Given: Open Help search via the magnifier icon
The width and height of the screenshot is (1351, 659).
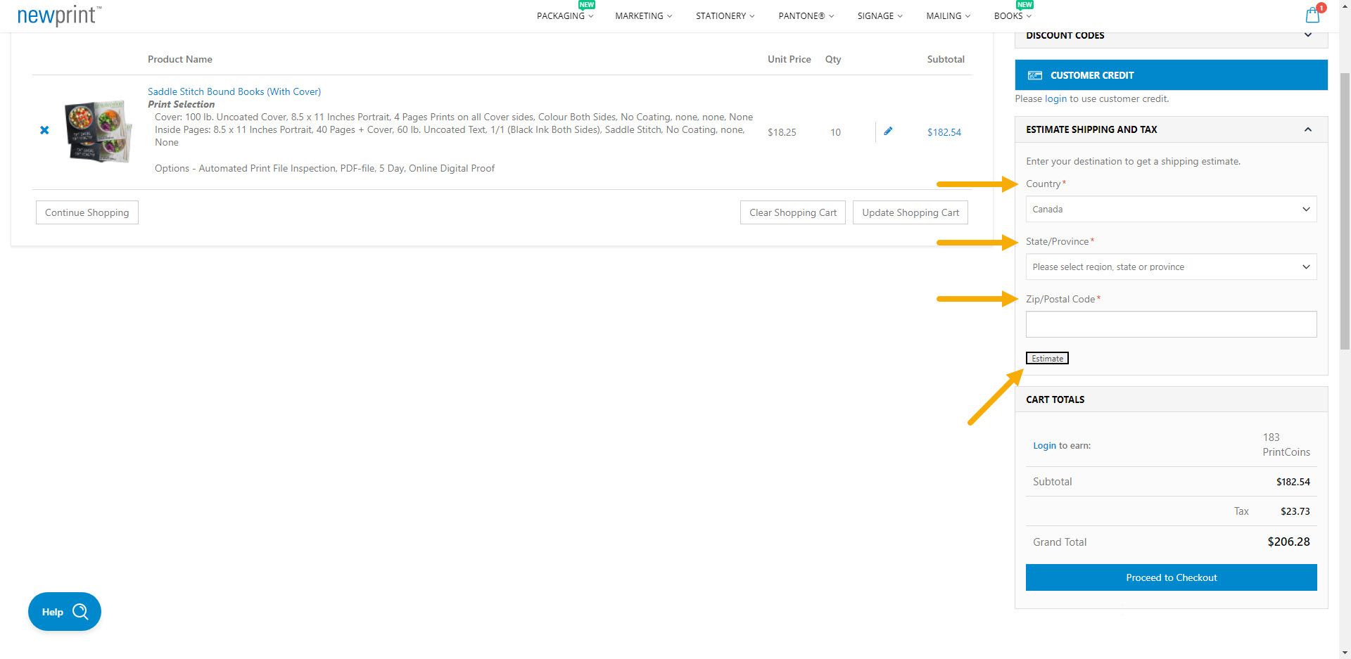Looking at the screenshot, I should (80, 611).
